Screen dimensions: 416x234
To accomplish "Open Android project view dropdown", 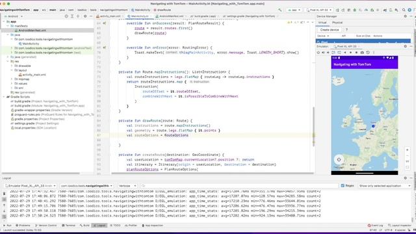I will [14, 16].
